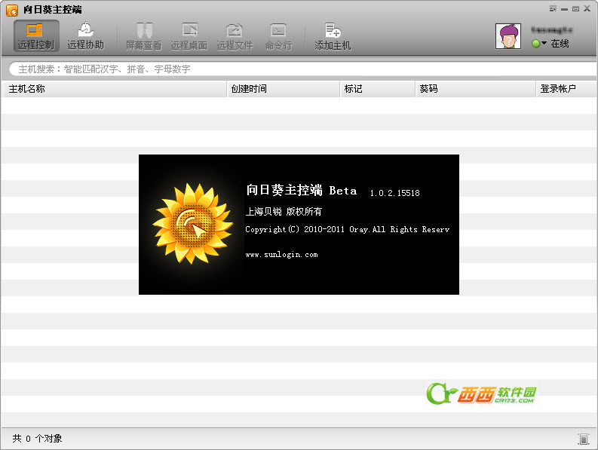
Task: Open the title bar menu icon
Action: click(553, 8)
